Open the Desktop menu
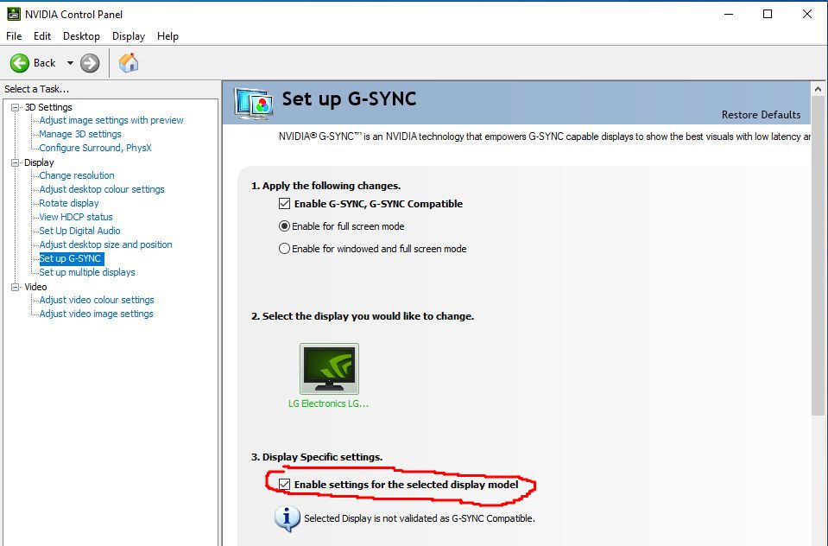Screen dimensions: 828x546 pyautogui.click(x=81, y=36)
